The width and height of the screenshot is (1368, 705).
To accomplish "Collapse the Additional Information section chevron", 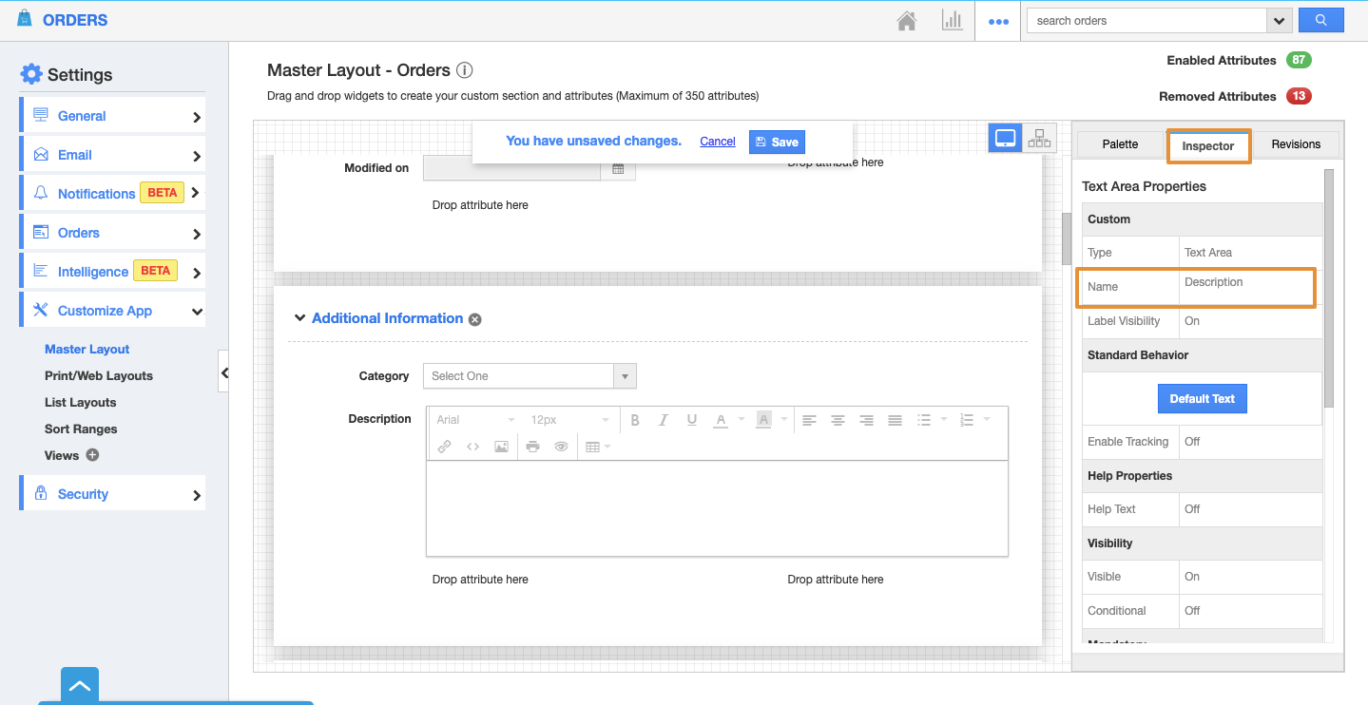I will pyautogui.click(x=299, y=318).
